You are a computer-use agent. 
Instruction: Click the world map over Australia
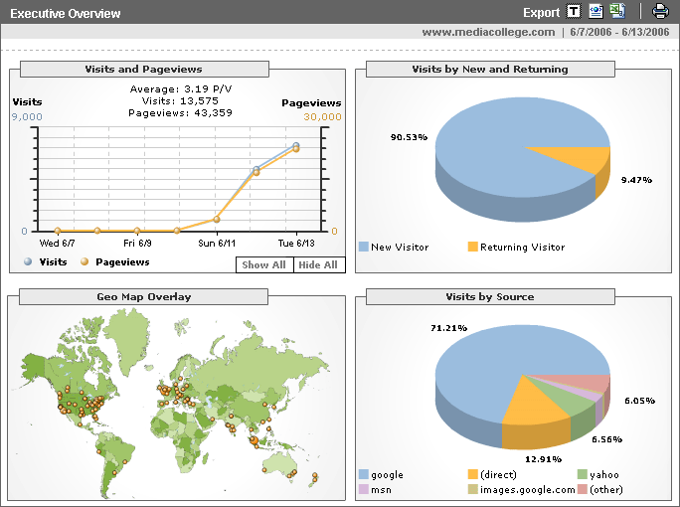279,466
